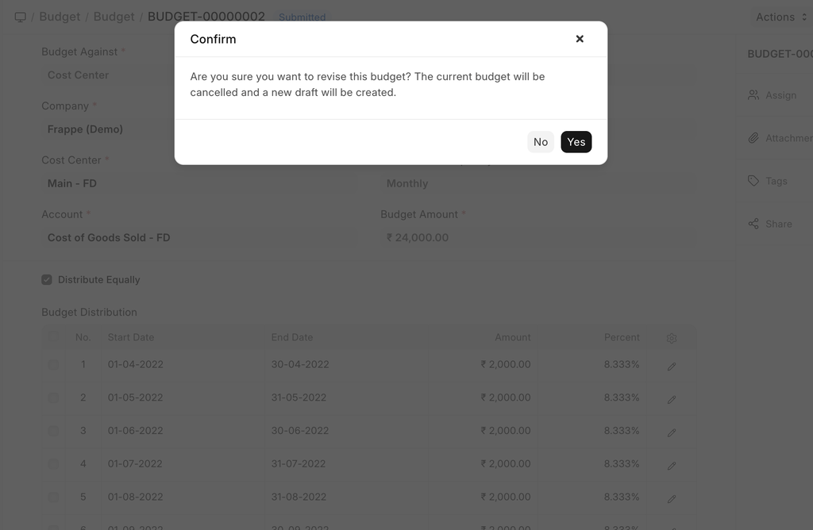Check the row 4 checkbox

[53, 464]
